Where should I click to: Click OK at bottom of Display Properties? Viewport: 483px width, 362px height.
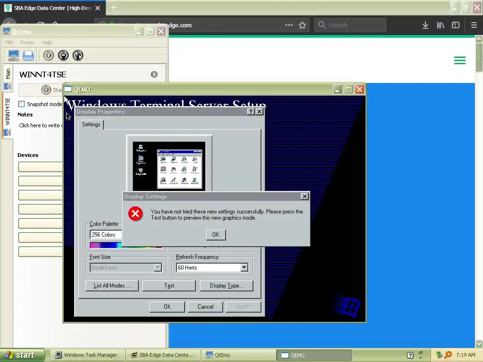click(x=167, y=307)
